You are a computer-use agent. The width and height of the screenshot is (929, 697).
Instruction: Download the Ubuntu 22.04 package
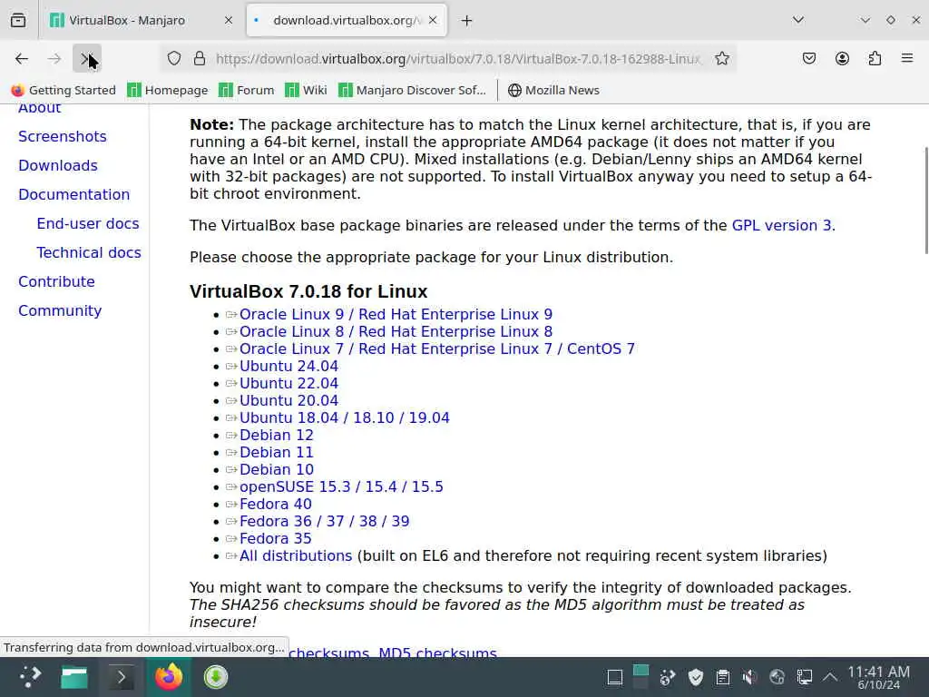(288, 383)
